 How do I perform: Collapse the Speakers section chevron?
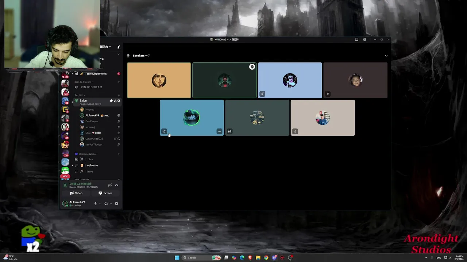coord(386,56)
